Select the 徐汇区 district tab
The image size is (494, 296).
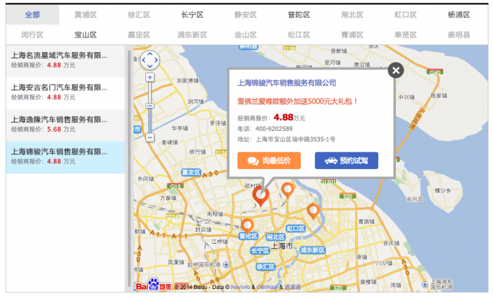(139, 15)
